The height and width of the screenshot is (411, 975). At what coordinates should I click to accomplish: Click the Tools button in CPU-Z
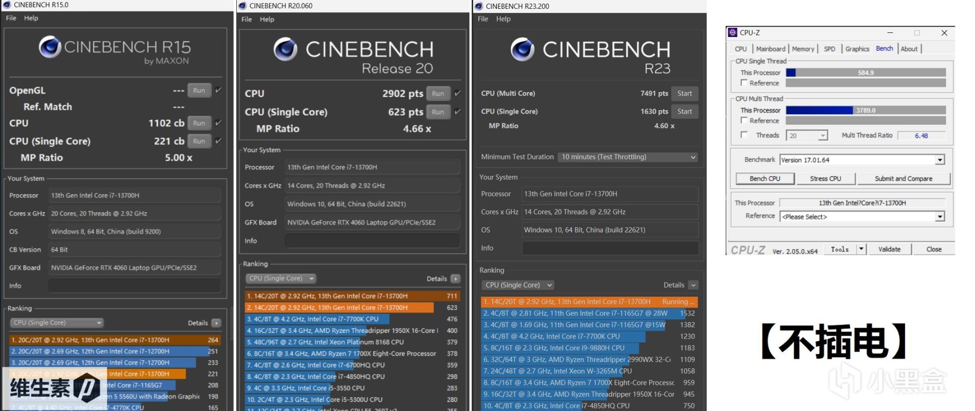(x=840, y=249)
